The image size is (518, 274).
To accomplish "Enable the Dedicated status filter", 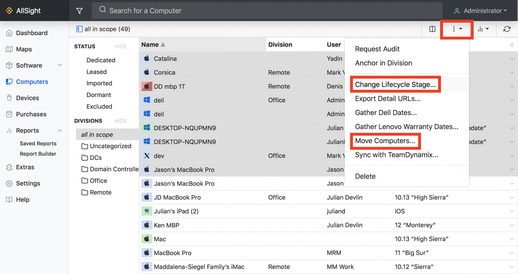I will (101, 60).
